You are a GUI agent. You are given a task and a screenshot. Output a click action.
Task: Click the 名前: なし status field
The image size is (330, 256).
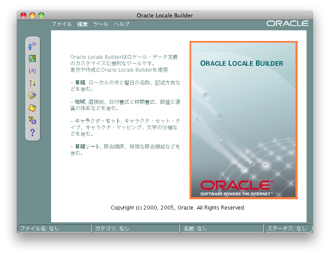[x=222, y=228]
